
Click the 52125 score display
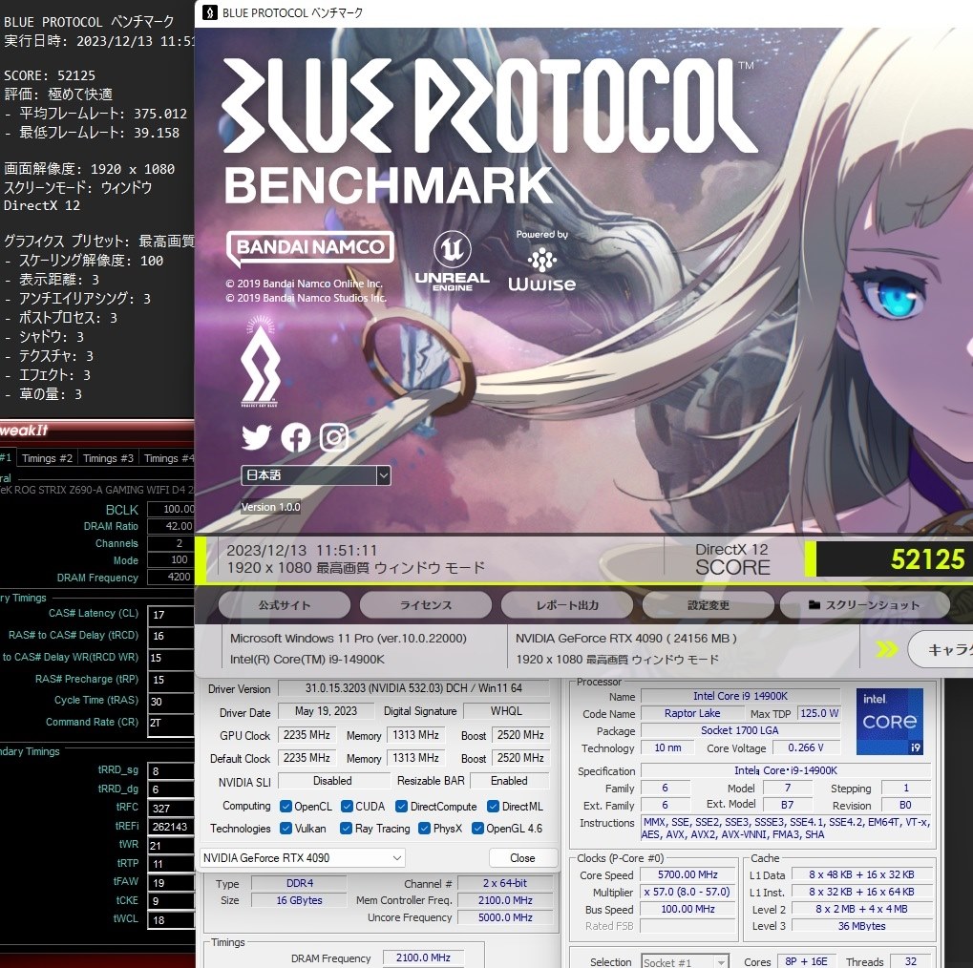tap(894, 559)
